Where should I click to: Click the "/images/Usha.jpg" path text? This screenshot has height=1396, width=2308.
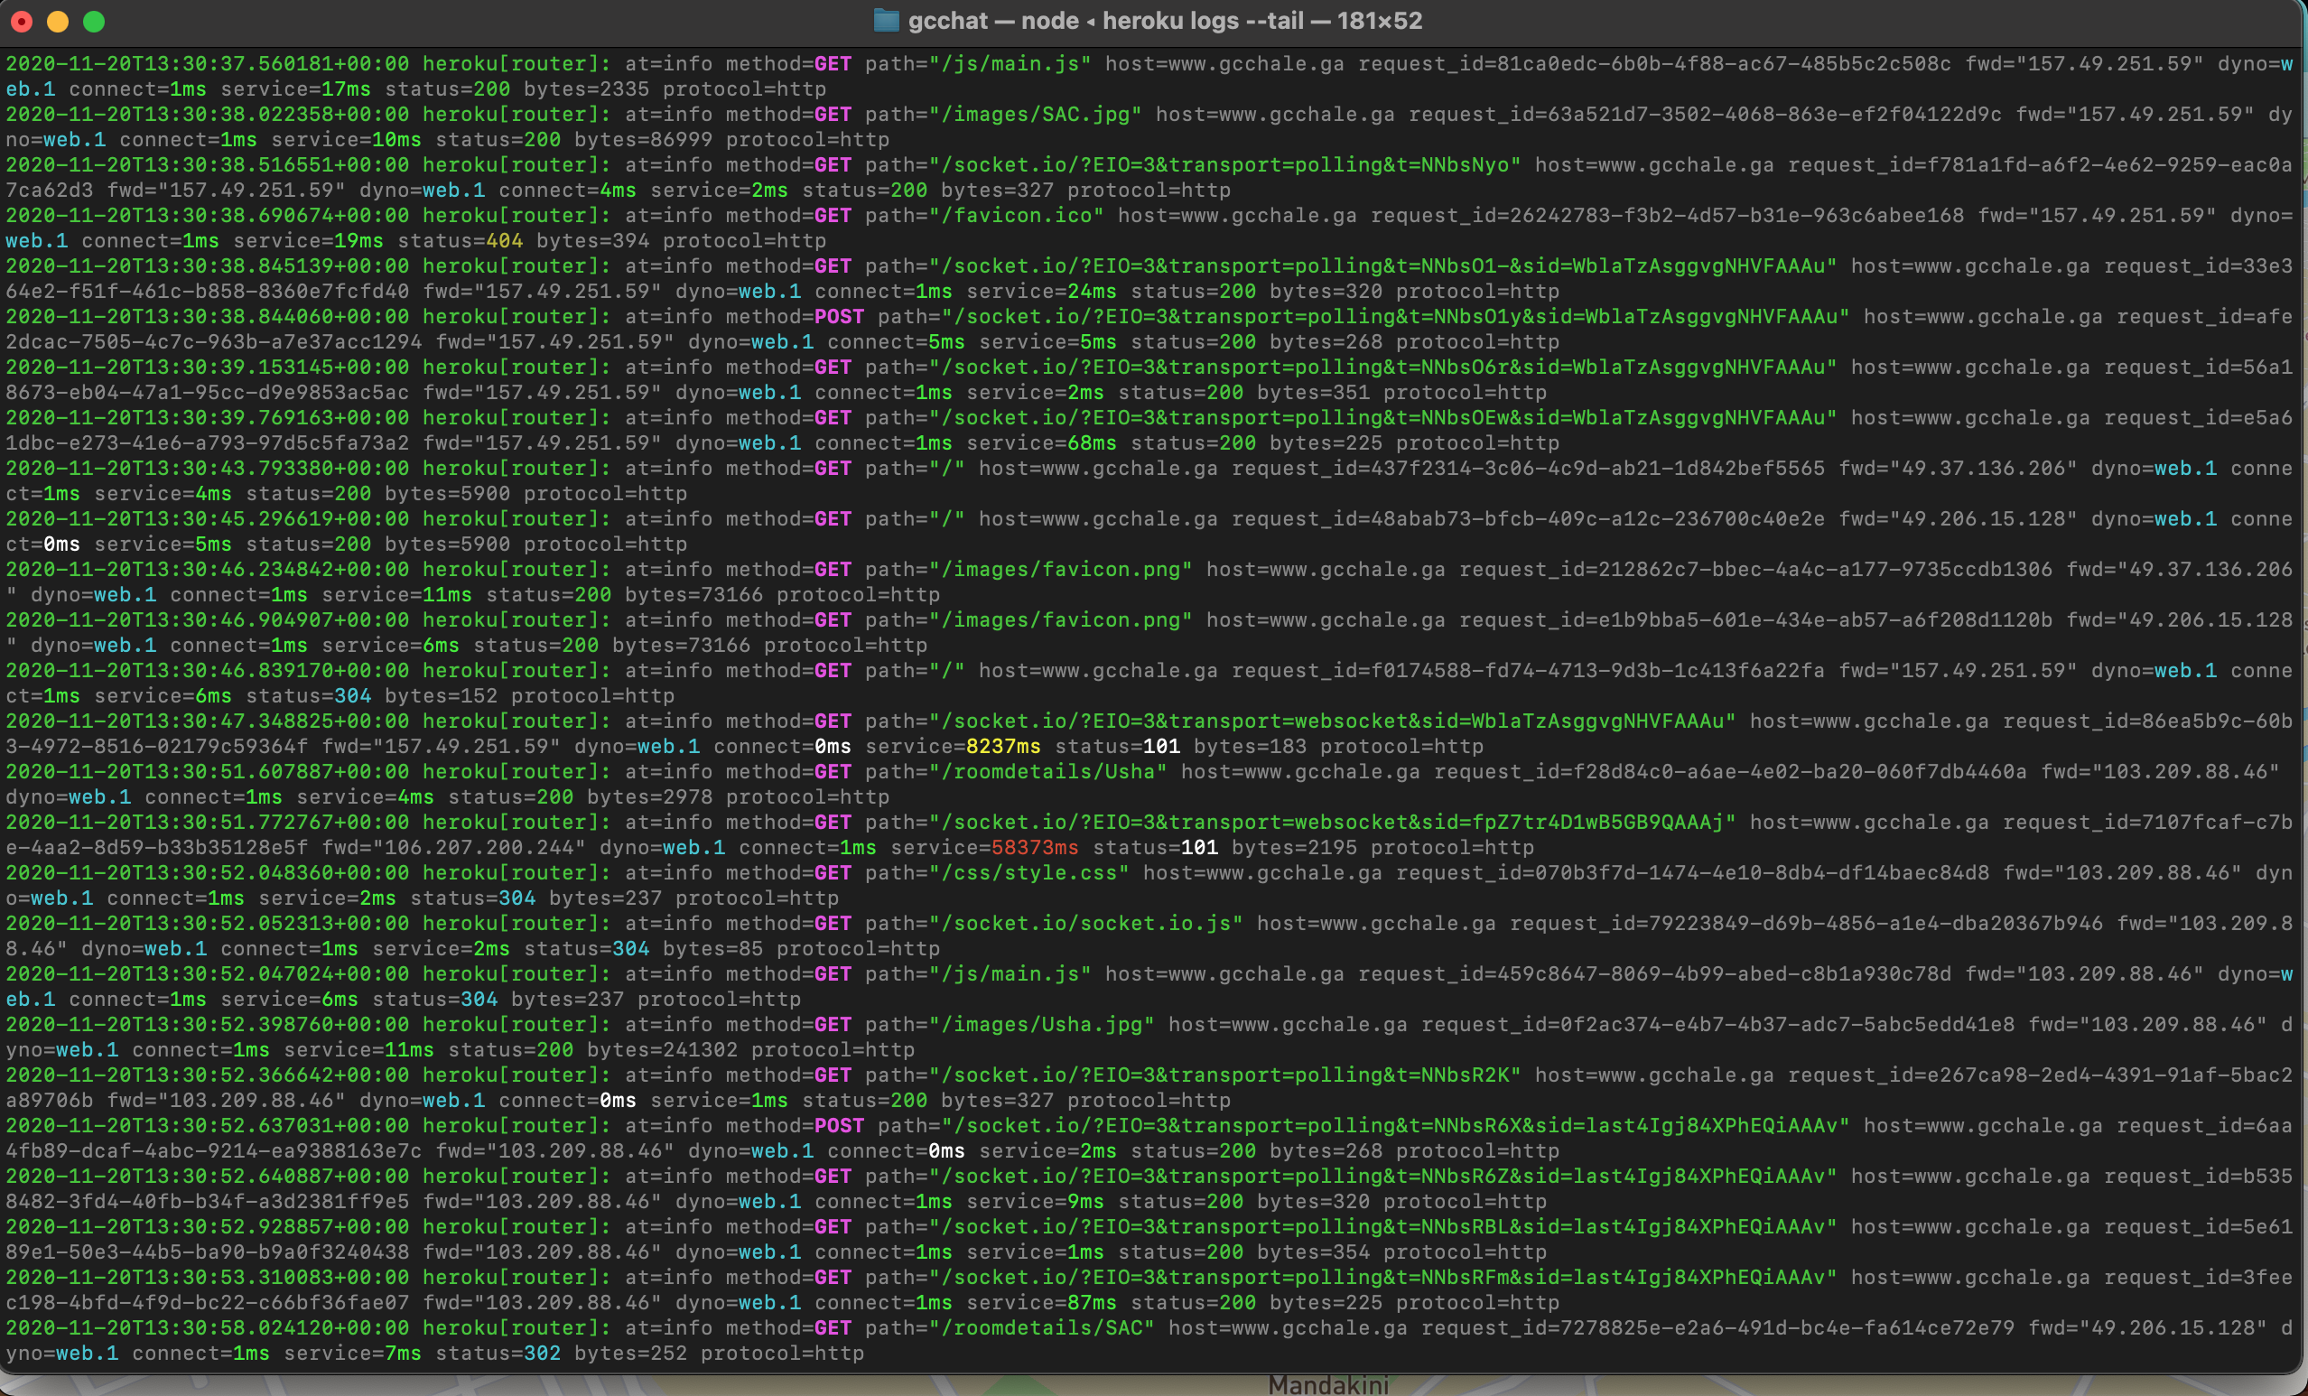click(1042, 1024)
